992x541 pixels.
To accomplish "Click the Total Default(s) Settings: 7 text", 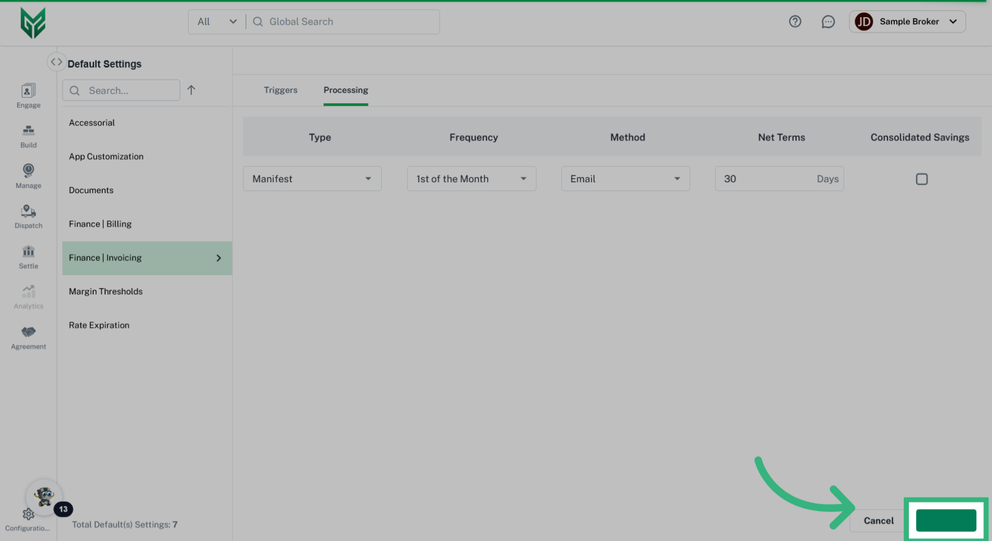I will pyautogui.click(x=125, y=524).
